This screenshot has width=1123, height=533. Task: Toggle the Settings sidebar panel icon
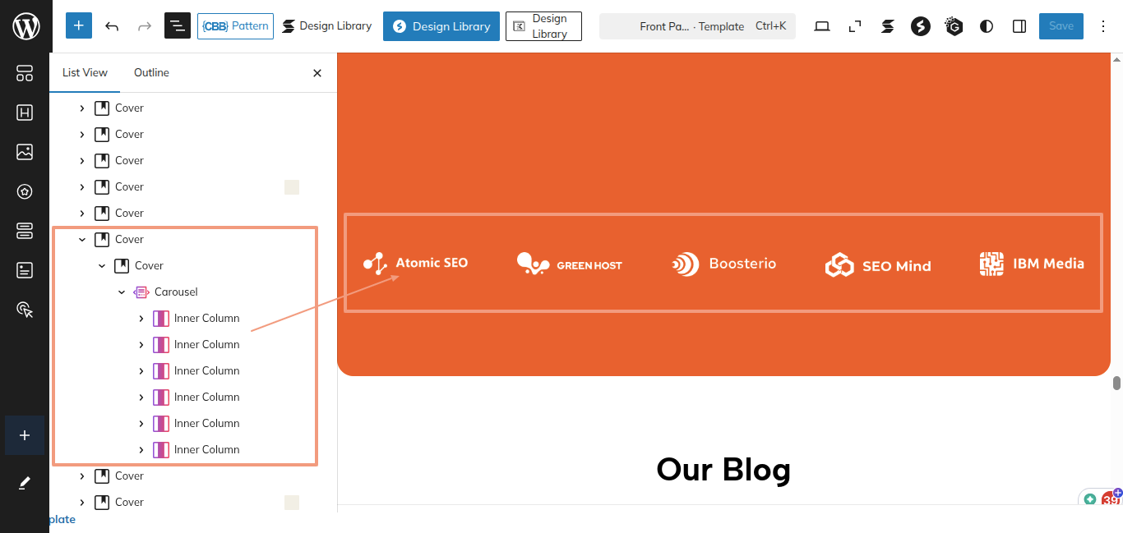[x=1019, y=26]
